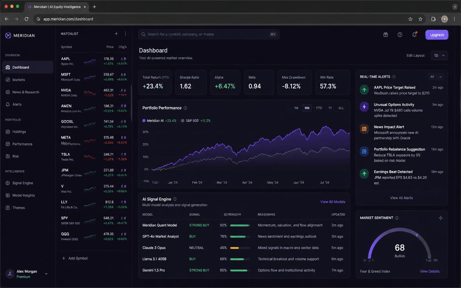Viewport: 461px width, 288px height.
Task: Select the YTD chart range
Action: [x=319, y=108]
